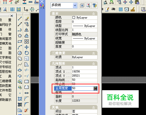Screen dimensions: 146x115
Task: Collapse the 其他 section
Action: tap(93, 107)
